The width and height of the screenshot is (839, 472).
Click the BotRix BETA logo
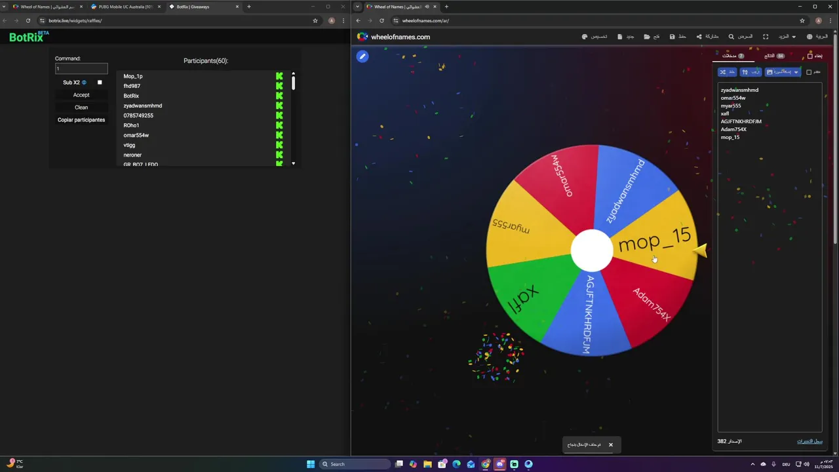pyautogui.click(x=29, y=37)
